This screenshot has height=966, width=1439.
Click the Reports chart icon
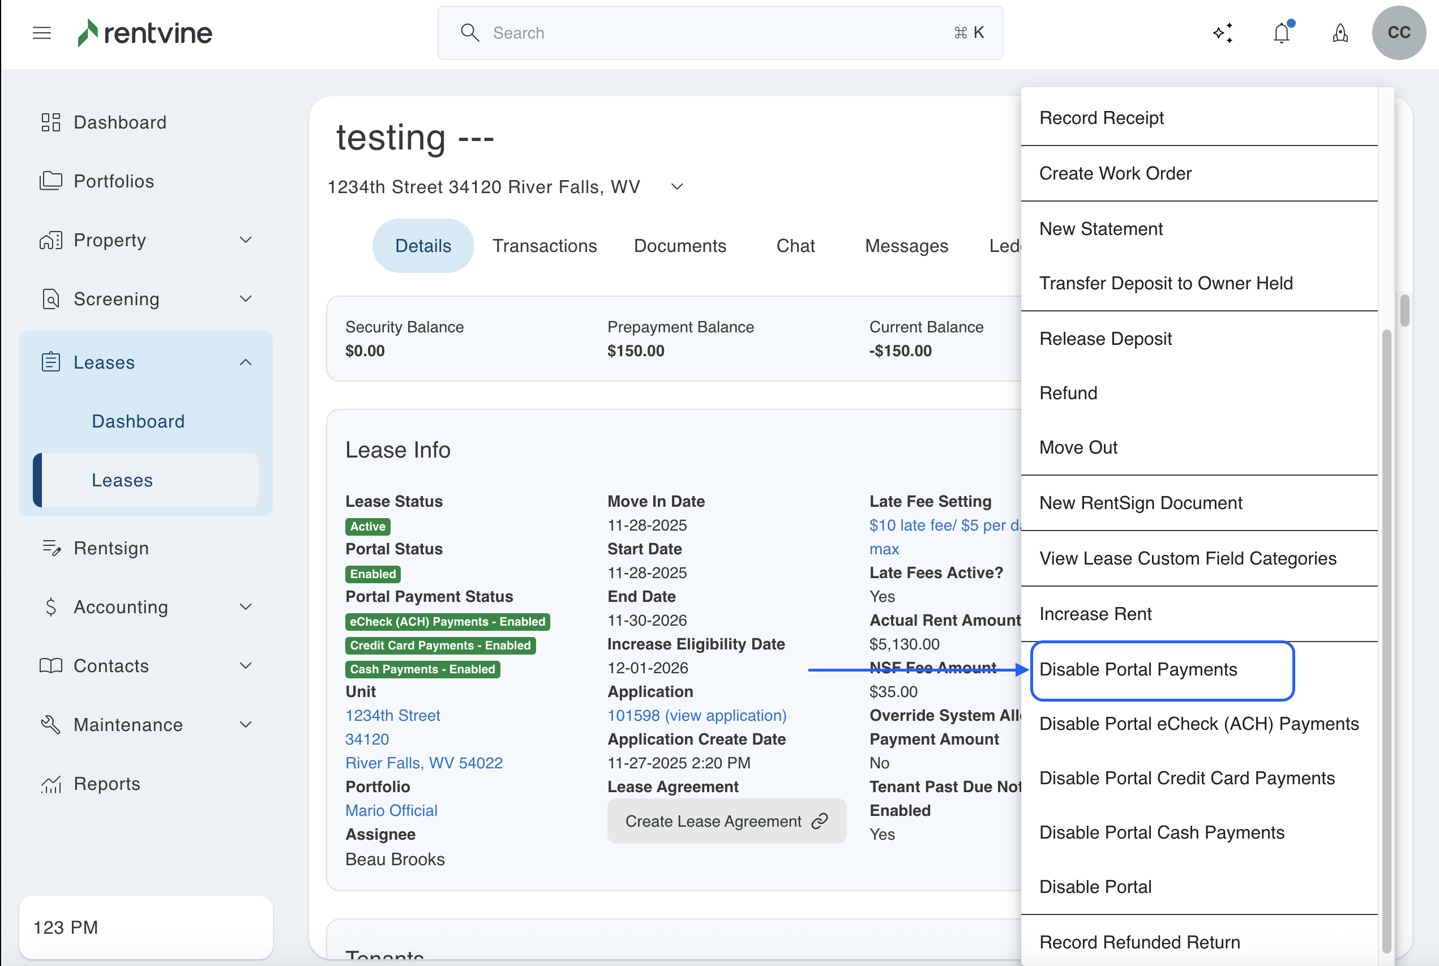point(50,784)
